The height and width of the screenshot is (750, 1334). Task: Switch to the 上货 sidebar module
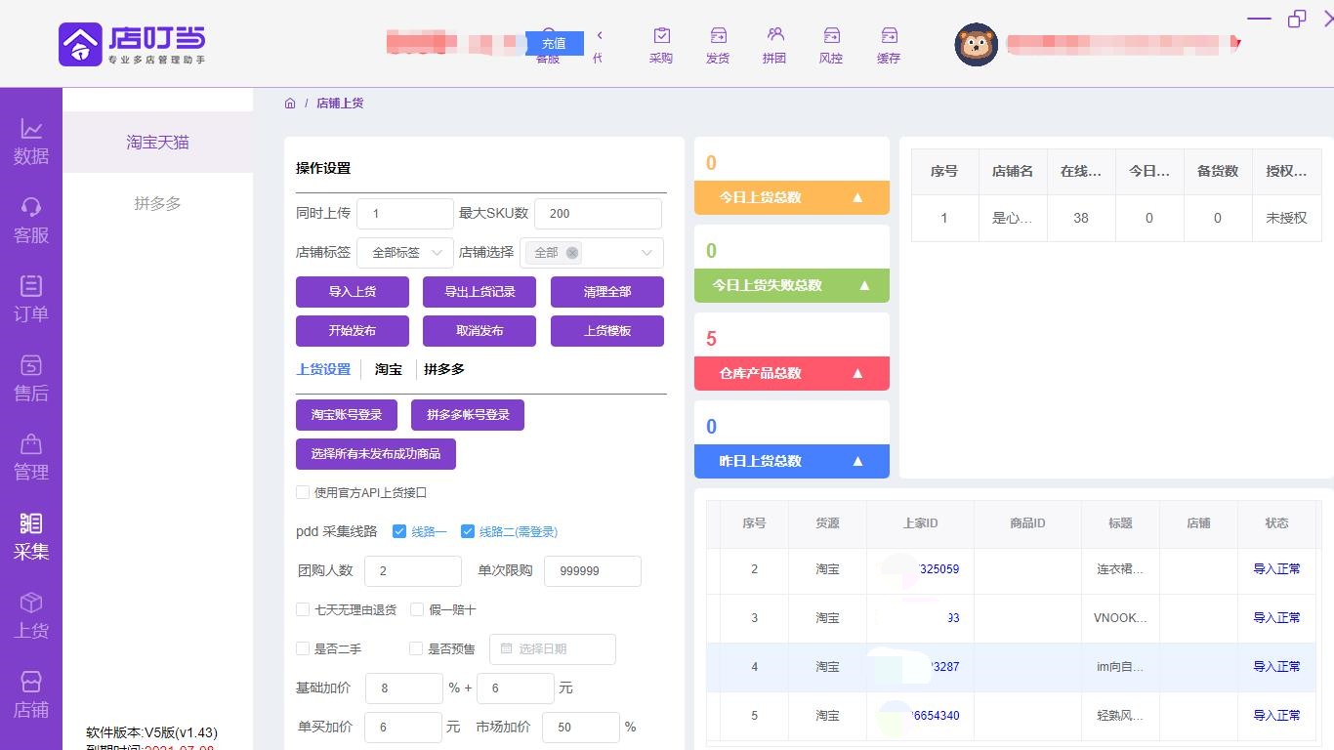coord(31,615)
